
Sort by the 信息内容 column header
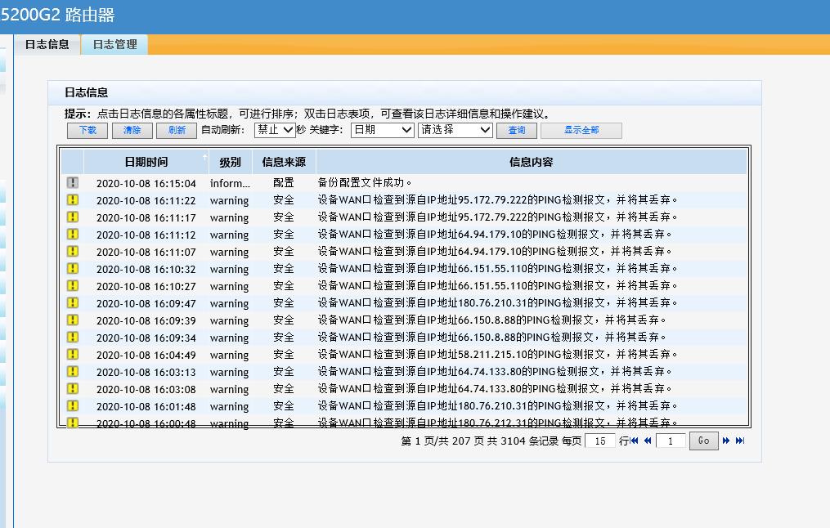(x=531, y=162)
